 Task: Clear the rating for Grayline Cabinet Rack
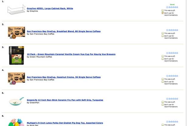pyautogui.click(x=167, y=7)
